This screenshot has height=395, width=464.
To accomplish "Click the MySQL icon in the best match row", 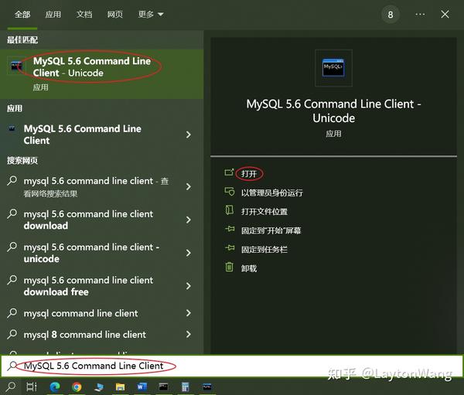I will coord(15,66).
